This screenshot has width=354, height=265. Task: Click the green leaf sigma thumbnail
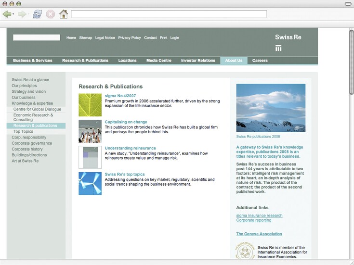click(90, 105)
